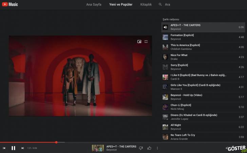Click the Formation song thumbnail
The height and width of the screenshot is (153, 247).
(165, 37)
